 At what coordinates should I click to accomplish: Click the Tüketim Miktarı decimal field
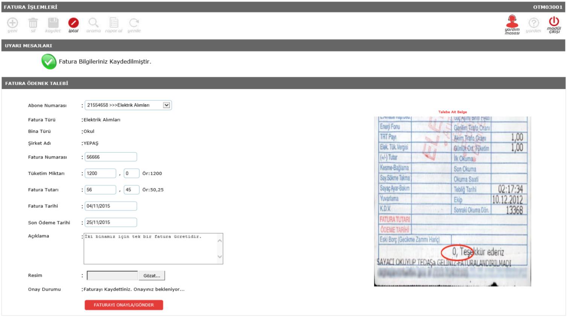[132, 173]
